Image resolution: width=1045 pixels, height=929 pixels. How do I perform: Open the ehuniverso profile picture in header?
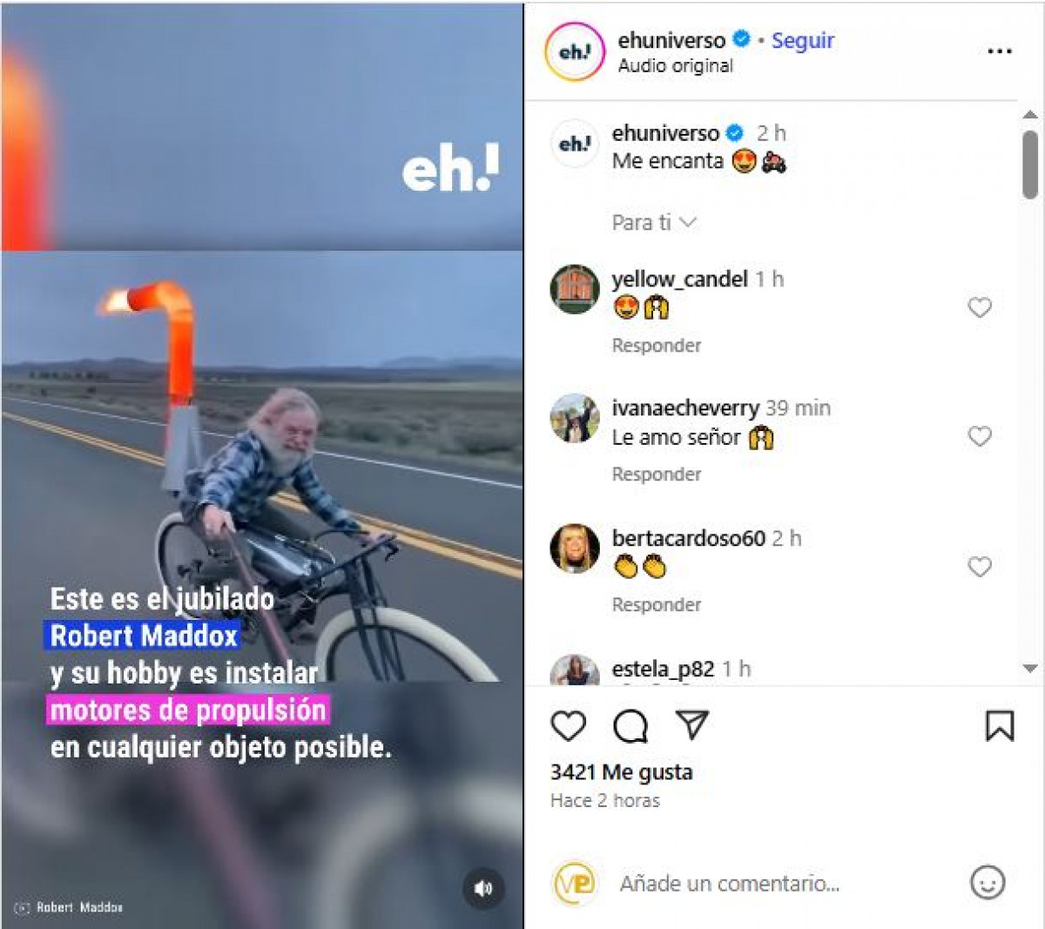point(575,51)
